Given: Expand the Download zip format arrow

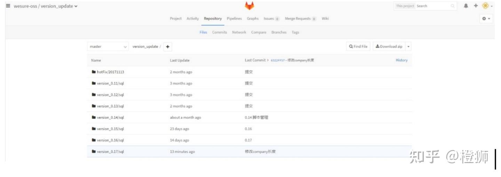Looking at the screenshot, I should (408, 47).
